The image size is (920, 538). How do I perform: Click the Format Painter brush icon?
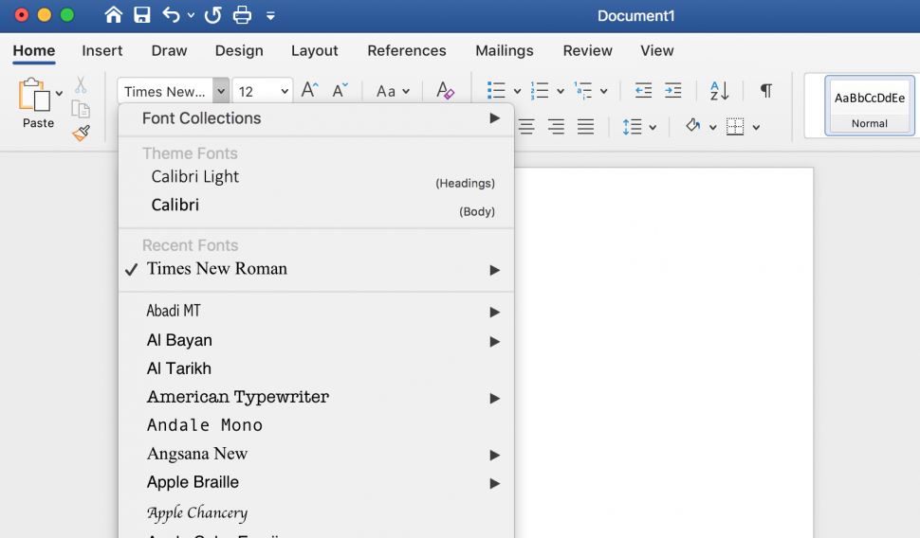82,134
